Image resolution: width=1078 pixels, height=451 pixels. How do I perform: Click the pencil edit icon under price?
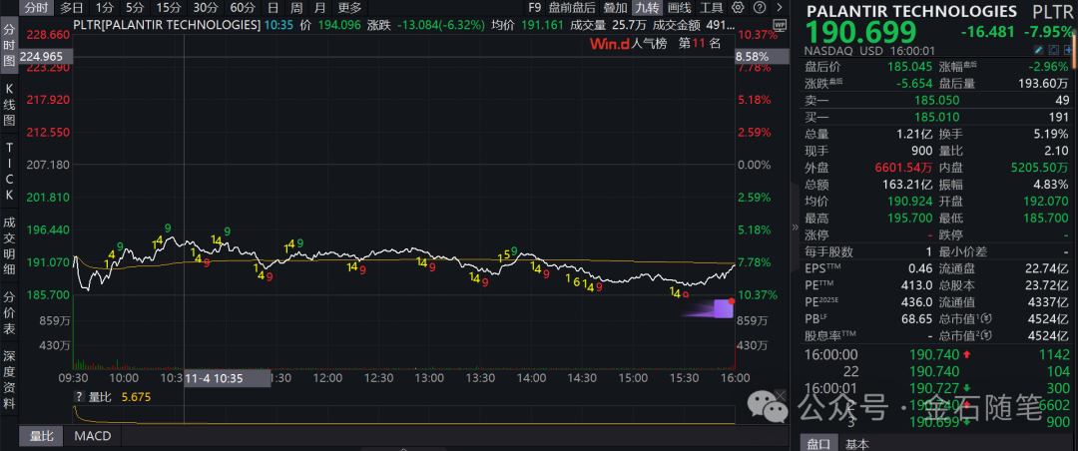[x=1039, y=49]
